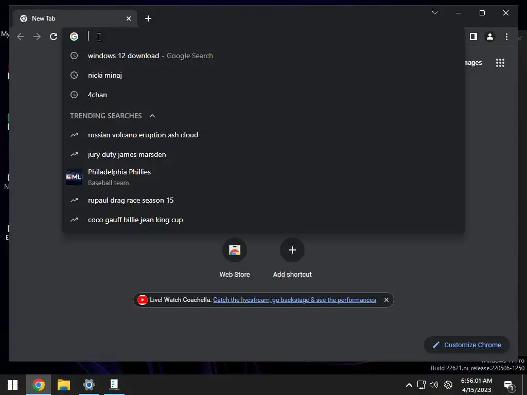Viewport: 527px width, 395px height.
Task: Click the MLB thumbnail next to Philadelphia Phillies
Action: [74, 177]
